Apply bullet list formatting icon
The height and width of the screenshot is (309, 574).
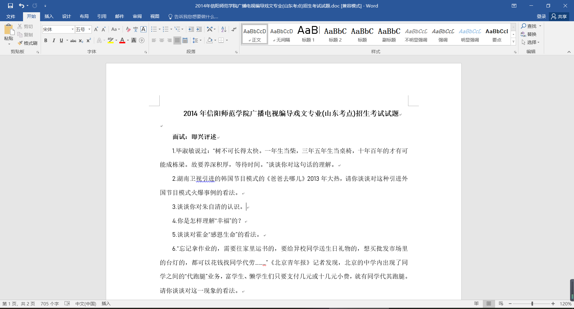[154, 29]
